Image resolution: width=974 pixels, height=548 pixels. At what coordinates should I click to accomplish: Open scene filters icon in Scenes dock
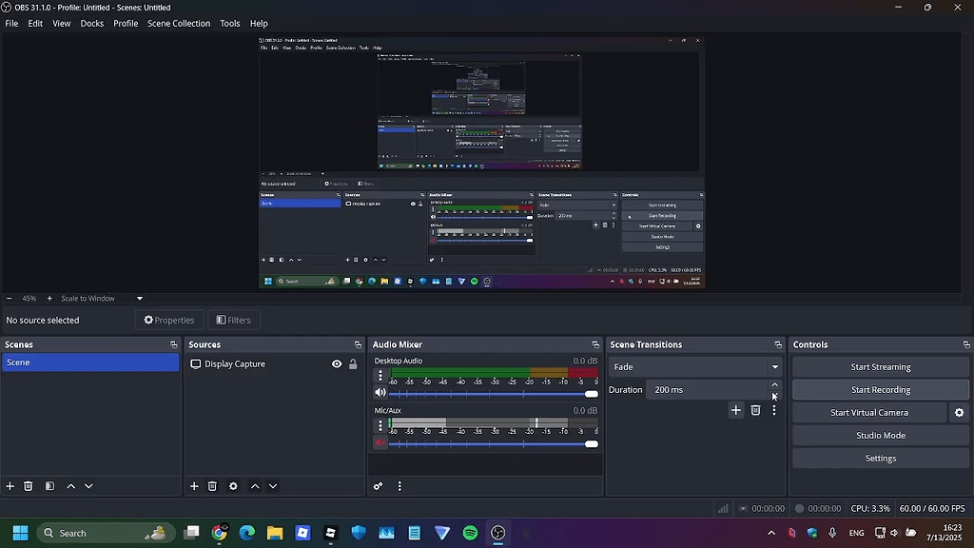point(49,486)
